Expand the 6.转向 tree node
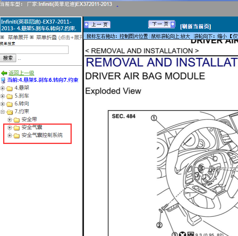 coord(2,104)
